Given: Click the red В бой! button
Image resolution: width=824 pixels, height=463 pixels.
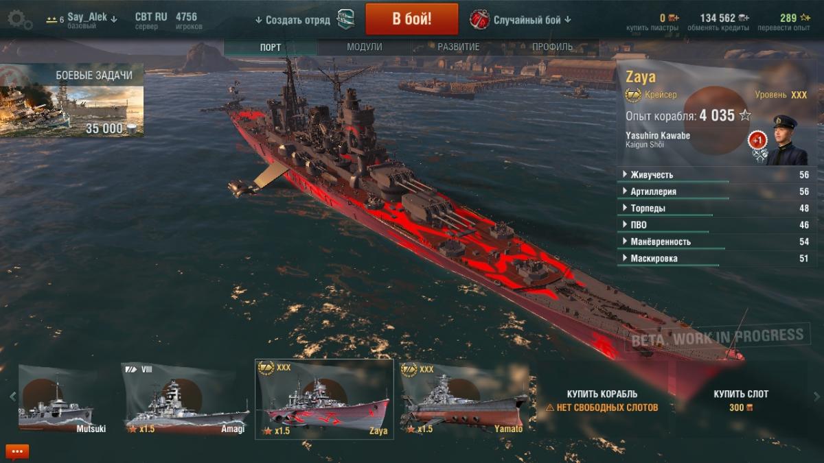Looking at the screenshot, I should coord(412,19).
